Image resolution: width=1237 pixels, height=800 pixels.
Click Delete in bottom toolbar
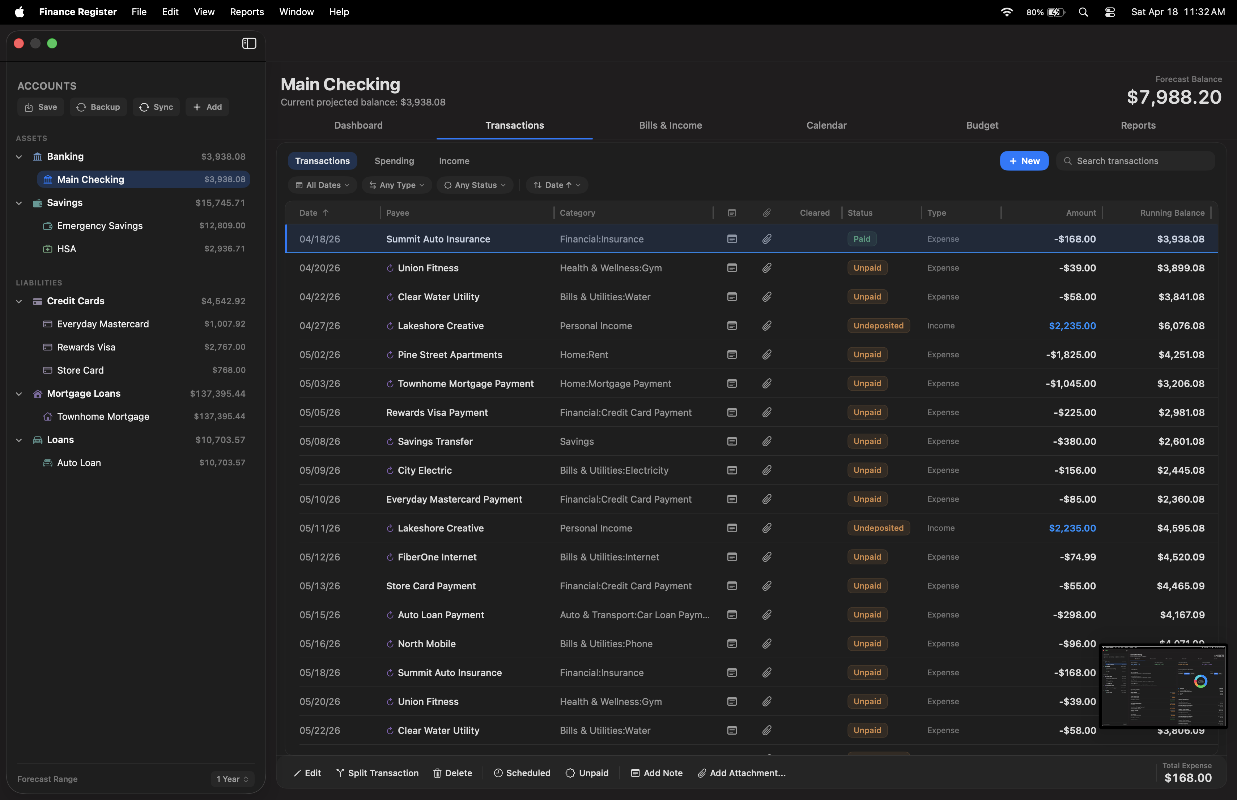[x=453, y=773]
